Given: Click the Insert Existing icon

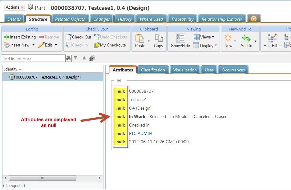Looking at the screenshot, I should pos(6,37).
